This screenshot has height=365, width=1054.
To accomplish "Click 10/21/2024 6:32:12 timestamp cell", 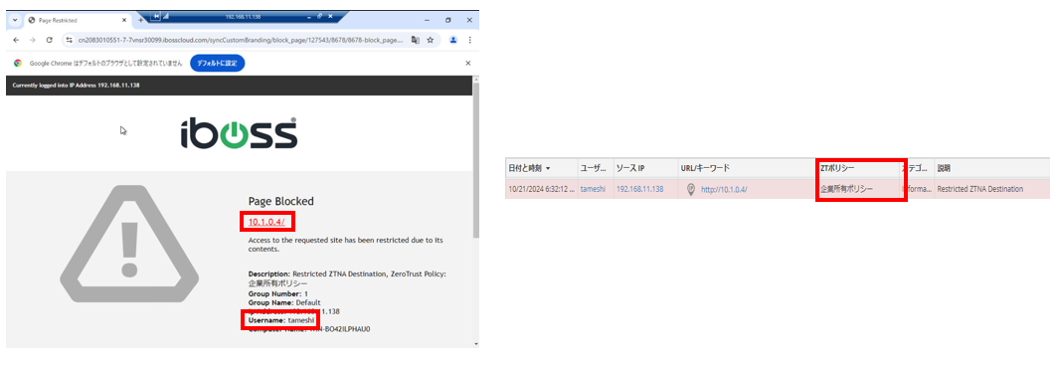I will click(541, 190).
